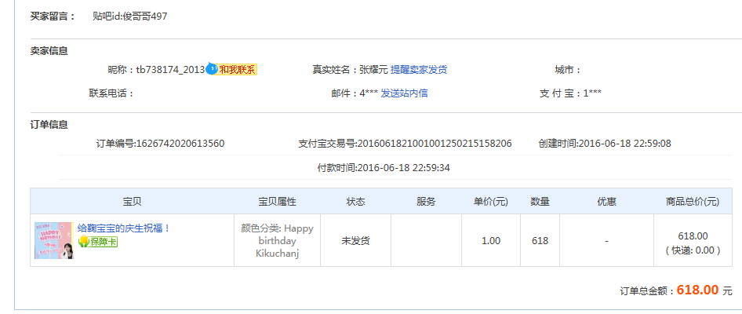742x314 pixels.
Task: Open the birthday product thumbnail image
Action: point(53,240)
